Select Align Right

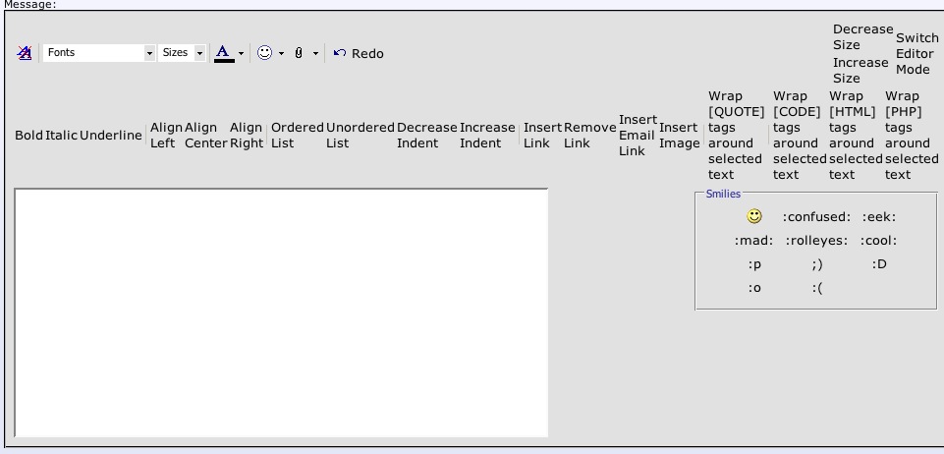[247, 136]
